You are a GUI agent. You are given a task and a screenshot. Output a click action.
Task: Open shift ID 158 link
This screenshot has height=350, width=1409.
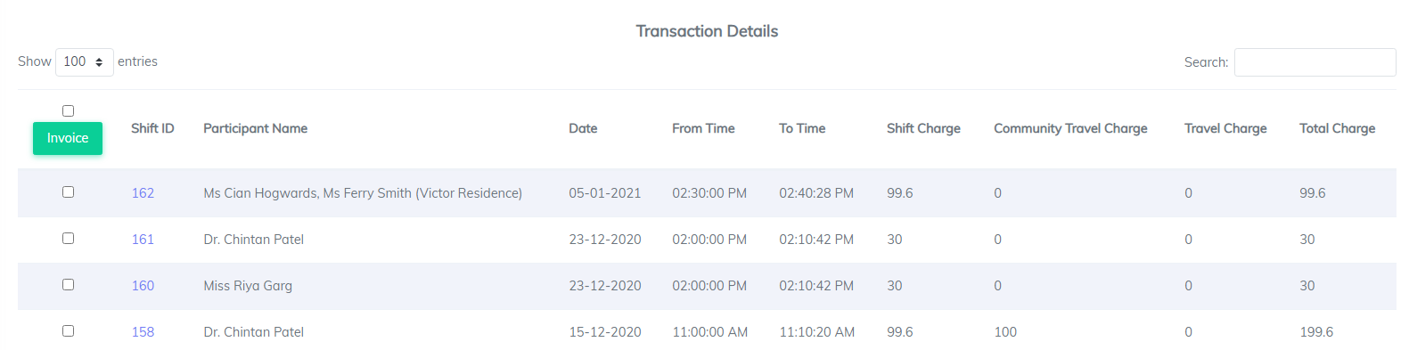143,332
